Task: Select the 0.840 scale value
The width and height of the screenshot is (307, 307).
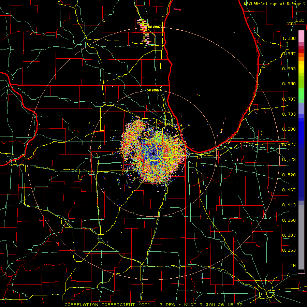Action: [289, 84]
